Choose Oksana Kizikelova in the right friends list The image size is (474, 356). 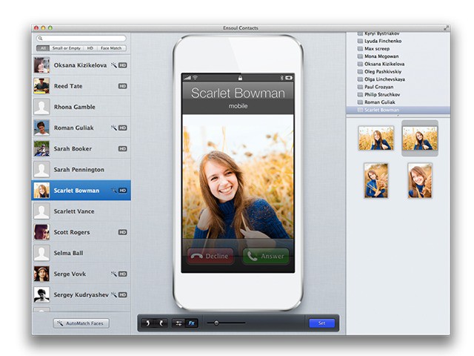click(398, 64)
